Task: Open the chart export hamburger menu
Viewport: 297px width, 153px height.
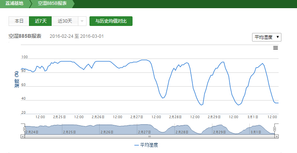Action: (275, 48)
